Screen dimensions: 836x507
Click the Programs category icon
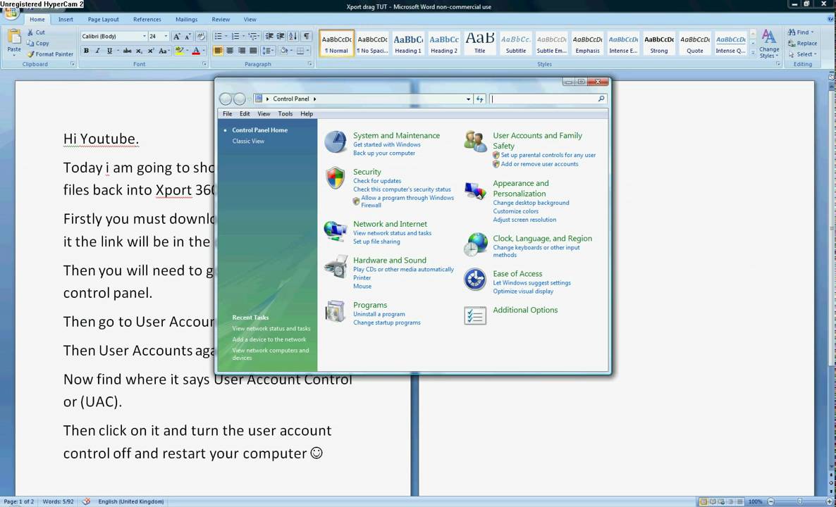click(x=336, y=311)
